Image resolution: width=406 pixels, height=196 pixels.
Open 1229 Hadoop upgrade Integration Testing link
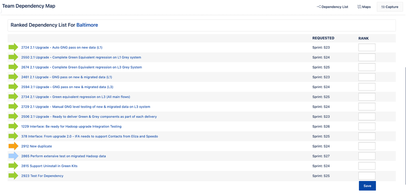(71, 127)
